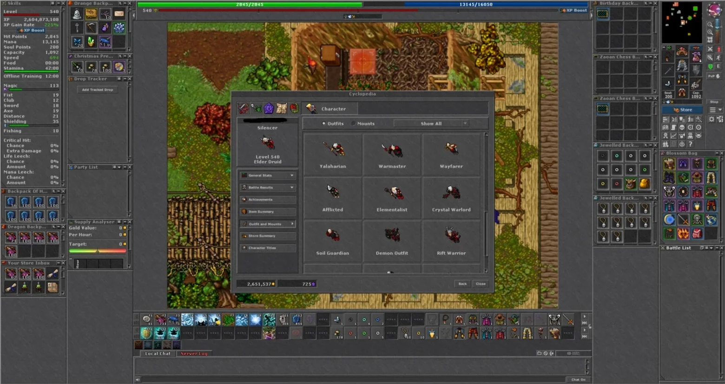Click the Stop button
Screen dimensions: 725x384
tap(714, 102)
